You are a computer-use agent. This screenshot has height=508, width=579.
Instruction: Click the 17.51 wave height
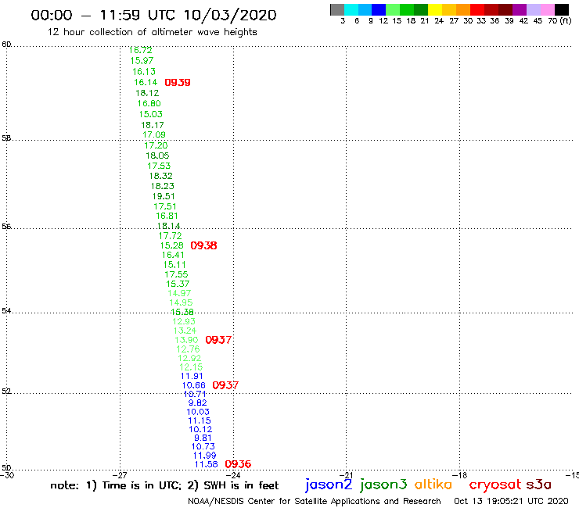tap(165, 206)
